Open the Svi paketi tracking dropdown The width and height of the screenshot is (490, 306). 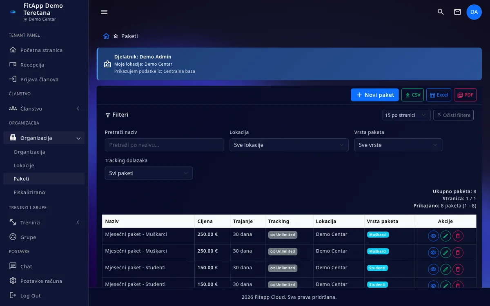(x=149, y=173)
